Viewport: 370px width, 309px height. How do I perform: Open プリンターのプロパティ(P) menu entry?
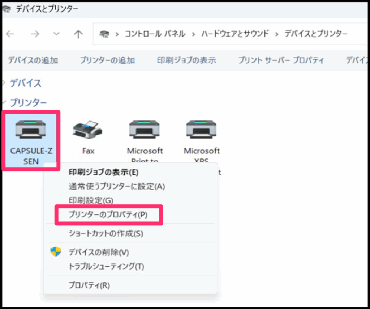pyautogui.click(x=108, y=215)
